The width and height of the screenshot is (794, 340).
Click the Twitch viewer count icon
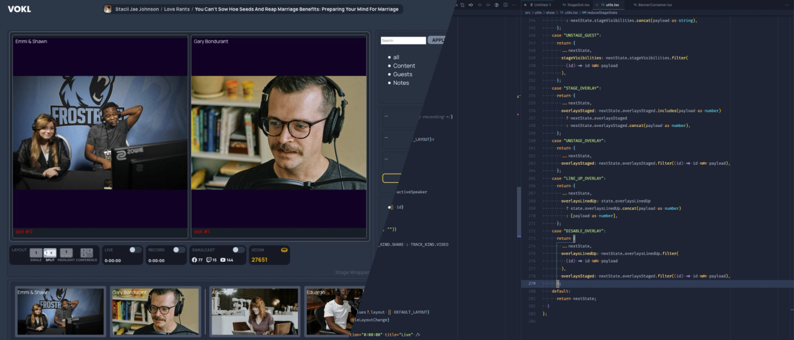coord(209,260)
